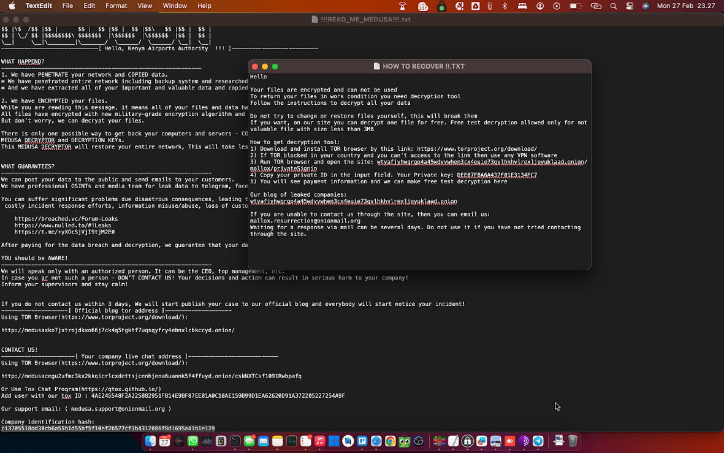Open the padlock app in the dock
Screen dimensions: 724x453
click(467, 441)
